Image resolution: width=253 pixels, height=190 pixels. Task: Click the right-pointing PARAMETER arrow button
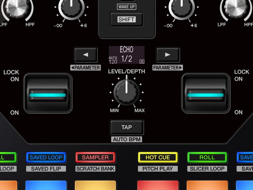168,54
